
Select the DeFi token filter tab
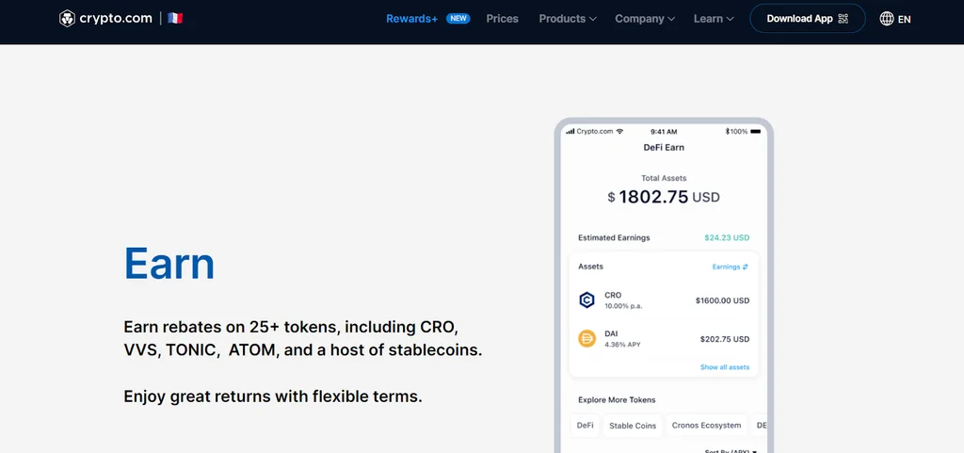pos(585,426)
